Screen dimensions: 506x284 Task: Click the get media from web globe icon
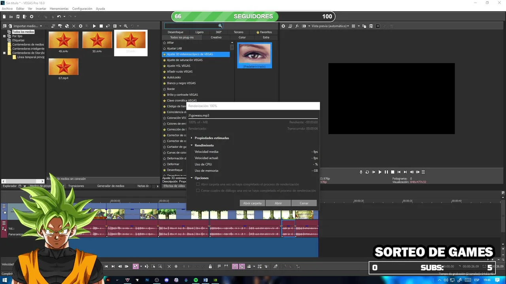[67, 26]
